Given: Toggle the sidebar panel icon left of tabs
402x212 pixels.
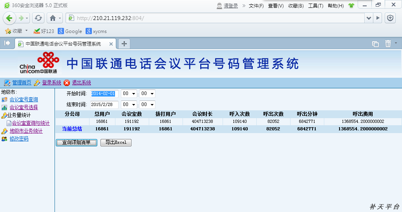Looking at the screenshot, I should 7,43.
